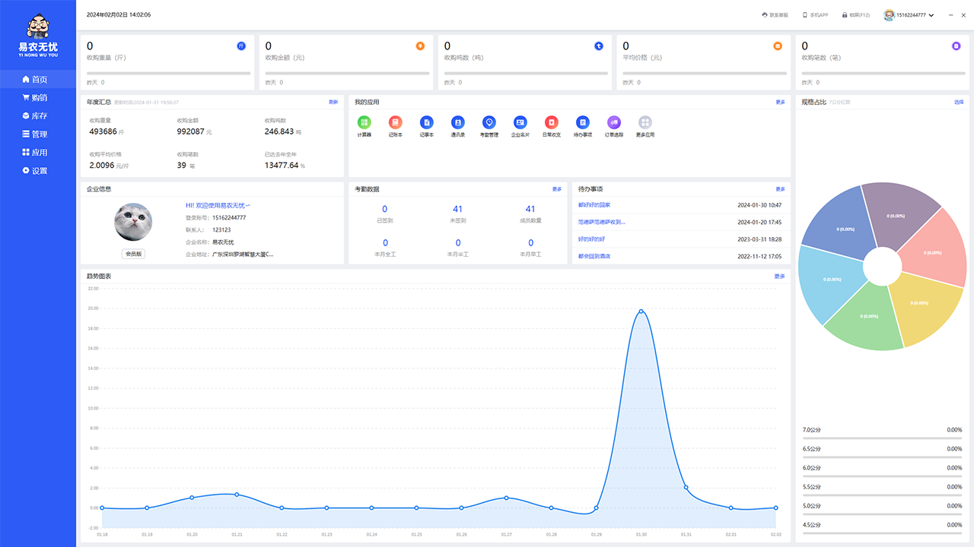The width and height of the screenshot is (974, 547).
Task: Click the 会员版 badge under the avatar
Action: 133,254
